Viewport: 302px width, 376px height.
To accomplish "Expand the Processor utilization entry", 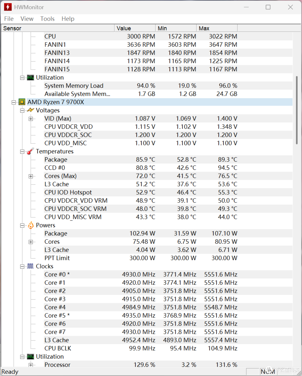I will click(31, 365).
